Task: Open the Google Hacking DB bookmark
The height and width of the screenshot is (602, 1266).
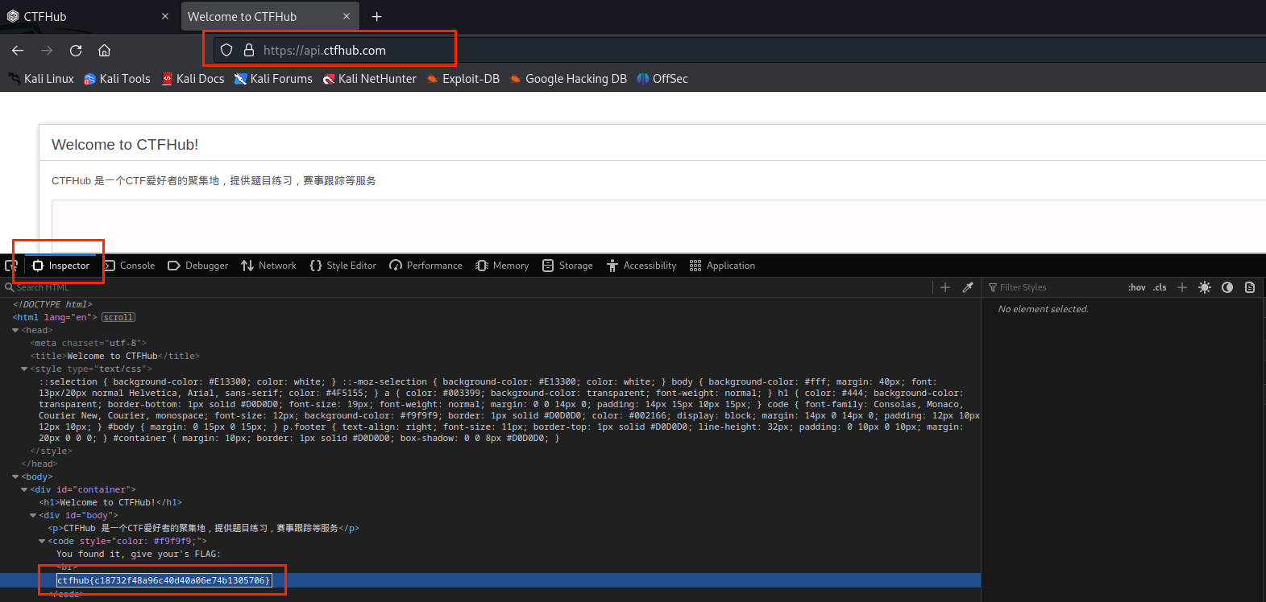Action: tap(568, 78)
